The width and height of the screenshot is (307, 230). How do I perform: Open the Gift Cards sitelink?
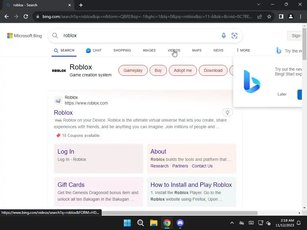(x=71, y=185)
